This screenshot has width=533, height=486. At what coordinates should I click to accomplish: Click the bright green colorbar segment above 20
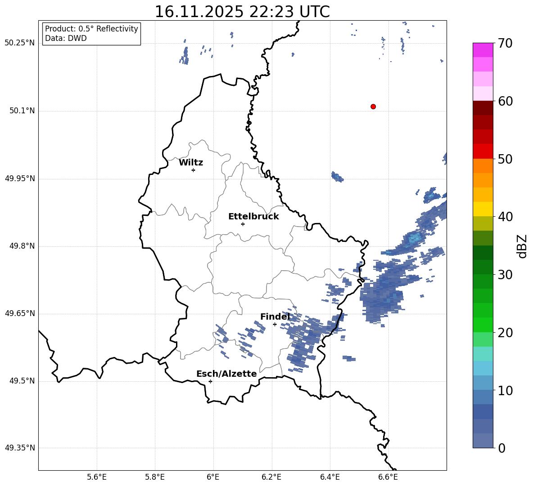point(483,325)
